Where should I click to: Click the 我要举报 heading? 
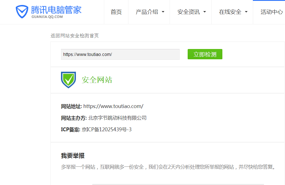tap(73, 156)
